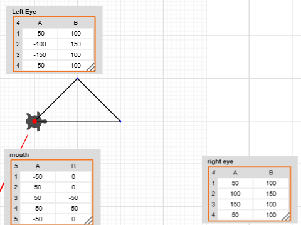Click column A header in right eye table
Screen dimensions: 301x225
[235, 172]
